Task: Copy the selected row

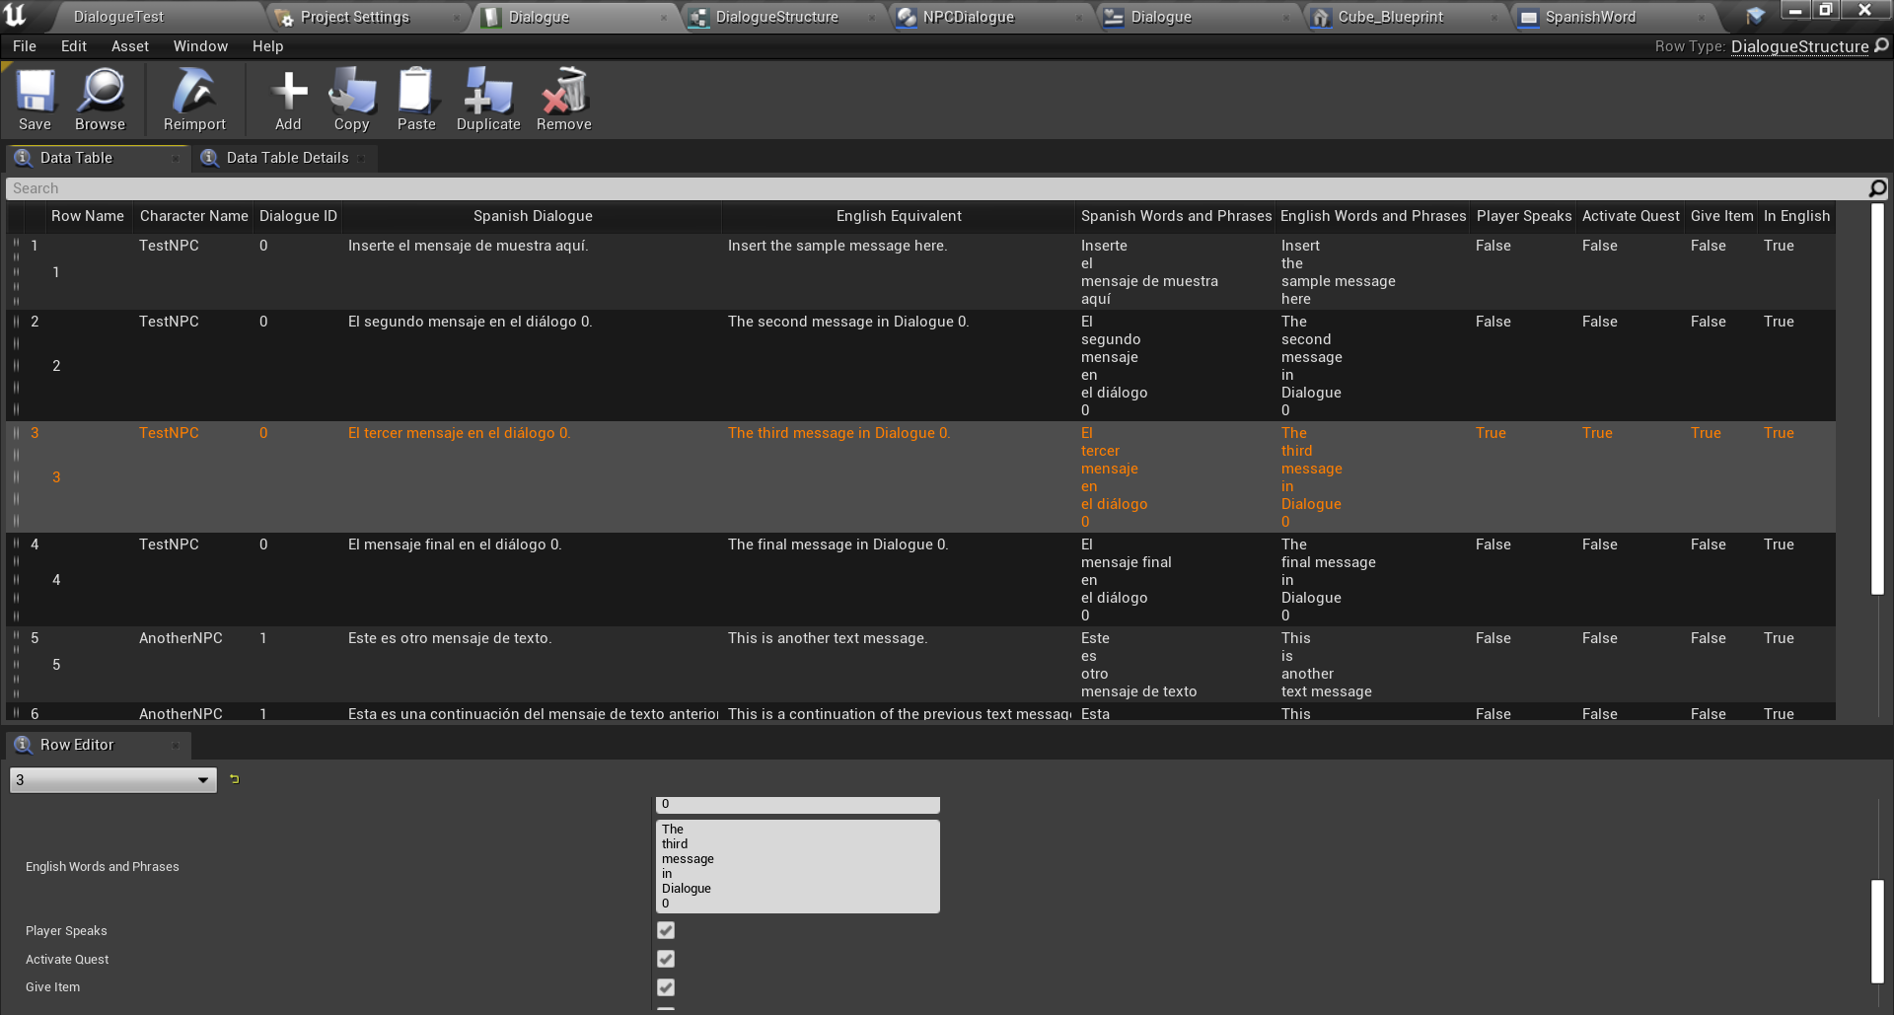Action: click(351, 99)
